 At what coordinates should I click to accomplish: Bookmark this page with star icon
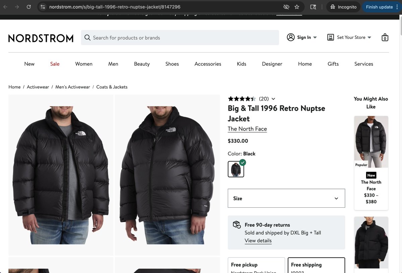click(x=297, y=7)
